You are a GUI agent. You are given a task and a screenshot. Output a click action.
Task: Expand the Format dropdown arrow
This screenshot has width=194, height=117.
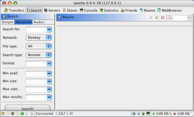pos(49,64)
